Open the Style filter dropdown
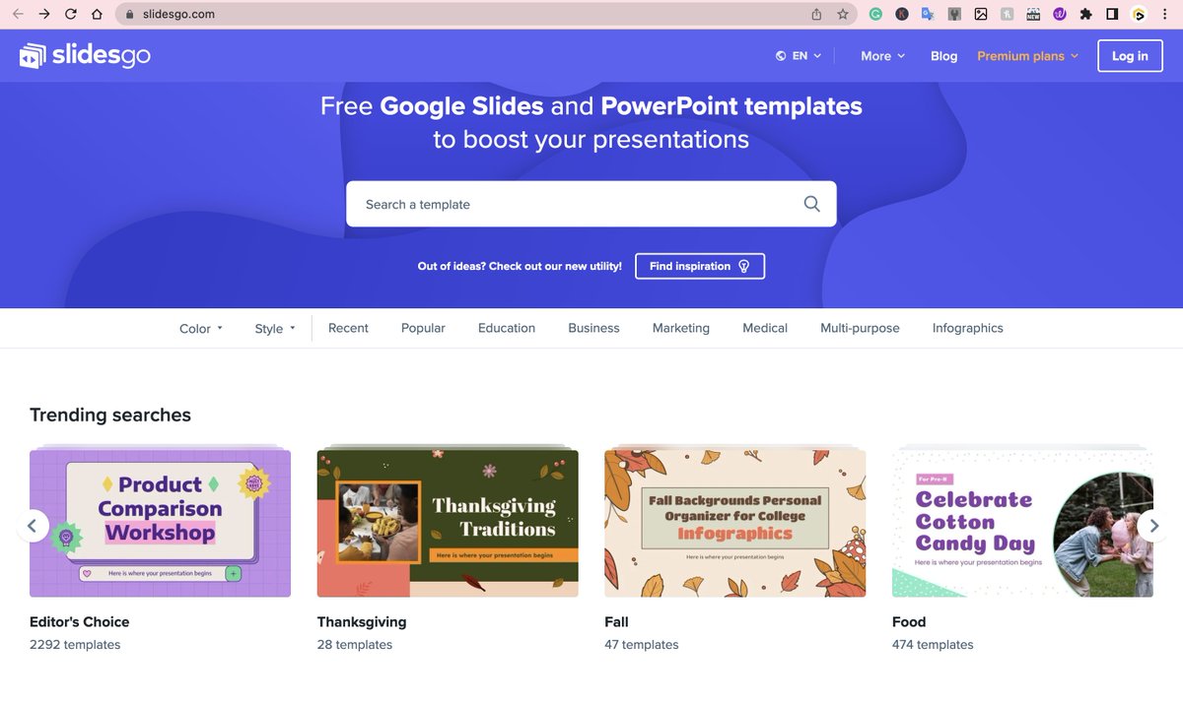 pos(275,329)
